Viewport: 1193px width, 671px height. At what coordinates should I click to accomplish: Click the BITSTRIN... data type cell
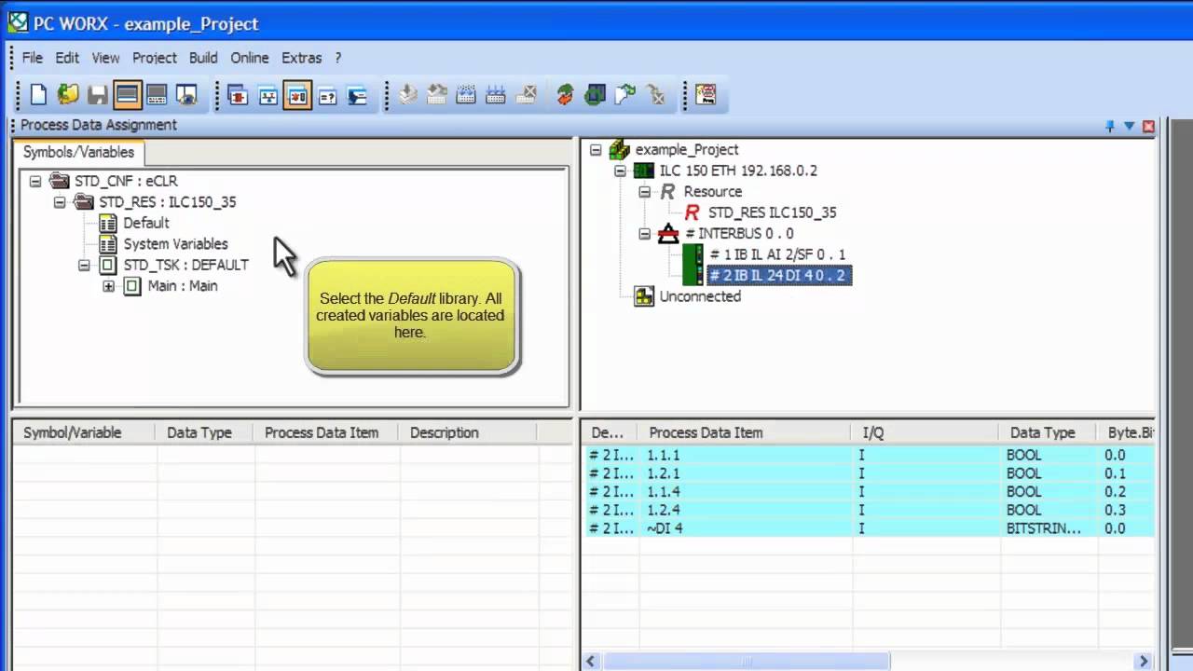1044,528
